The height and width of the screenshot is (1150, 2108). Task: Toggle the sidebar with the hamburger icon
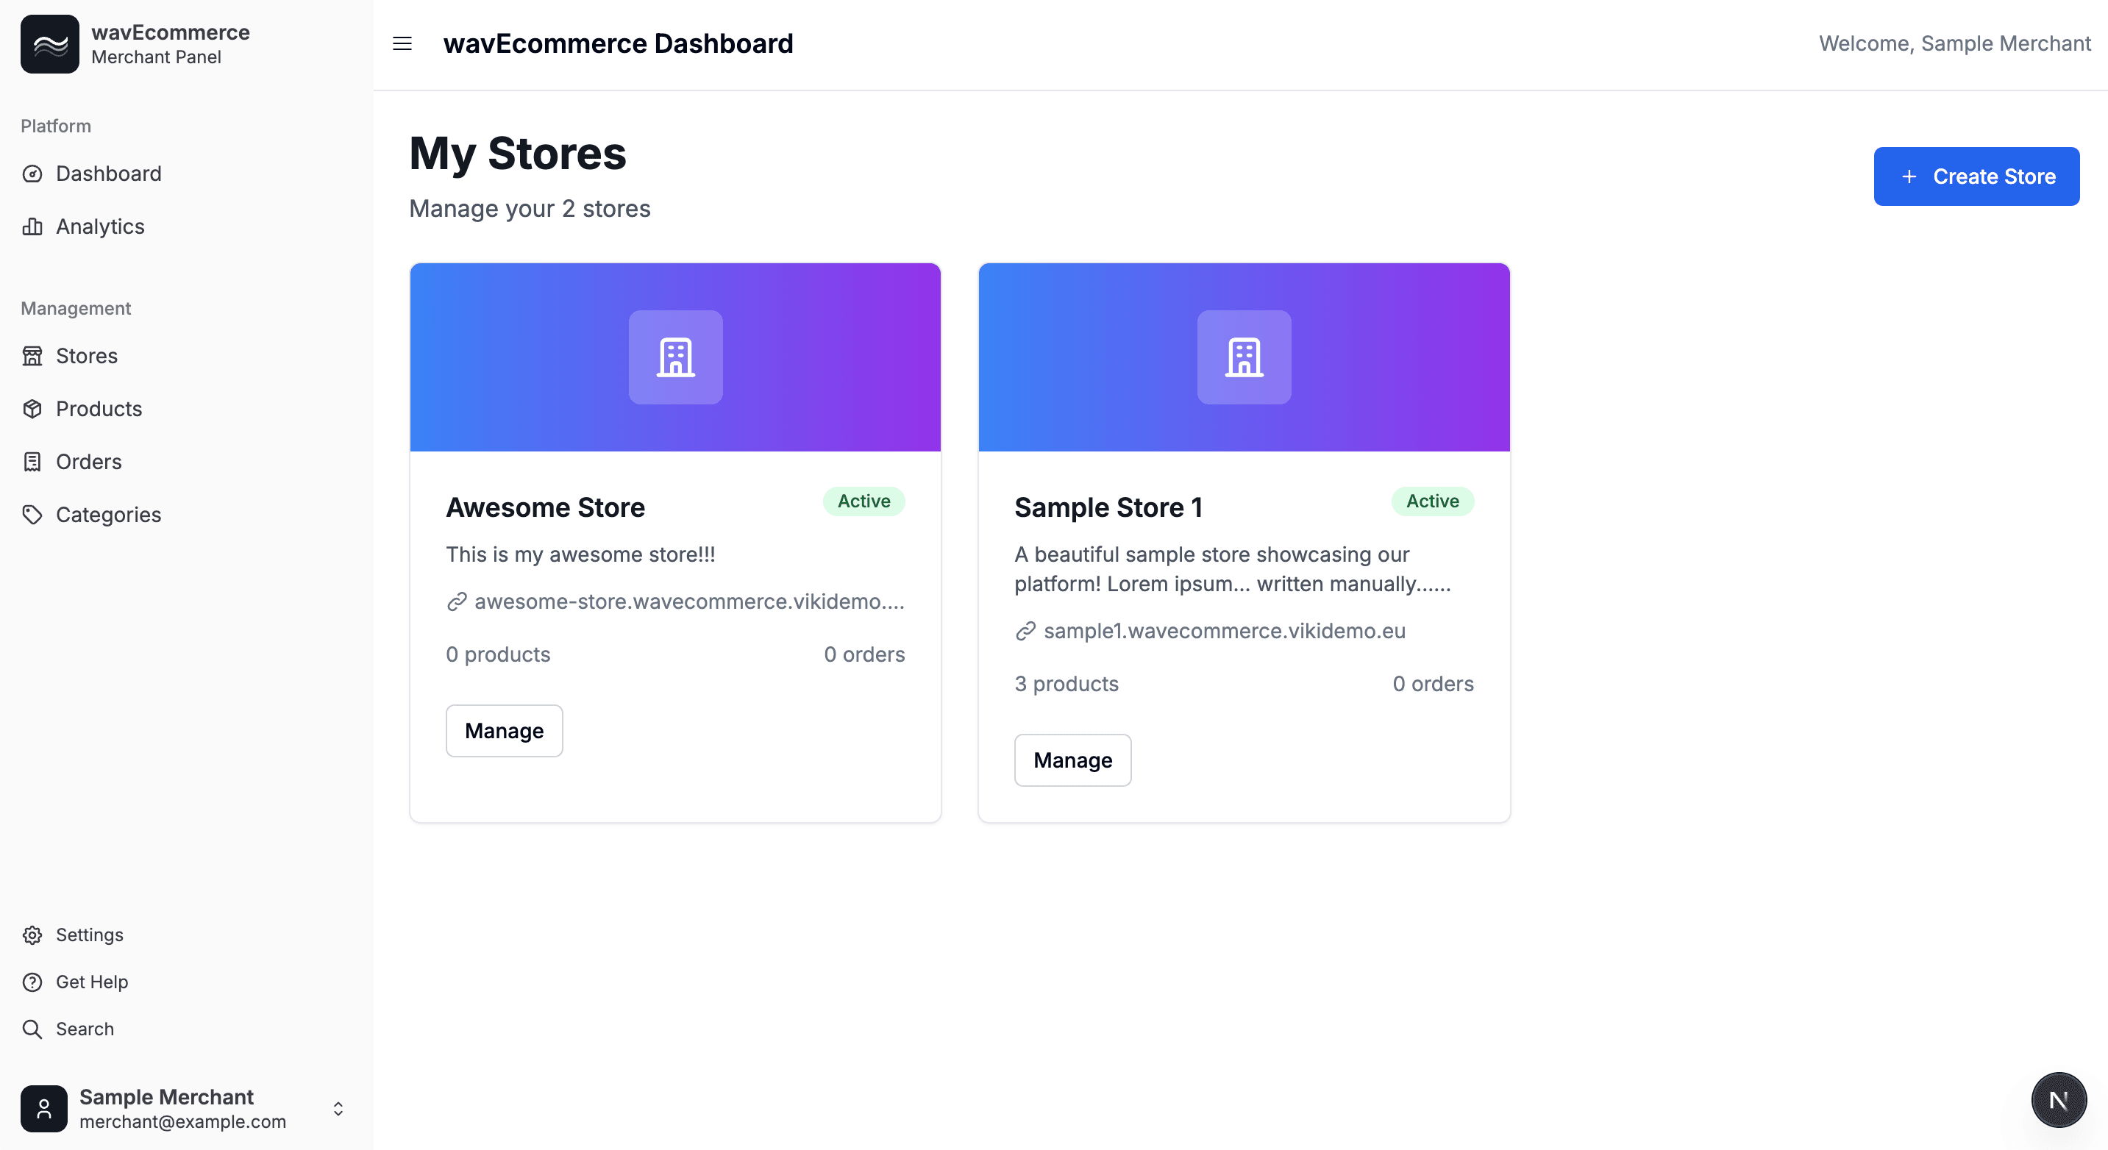point(402,43)
